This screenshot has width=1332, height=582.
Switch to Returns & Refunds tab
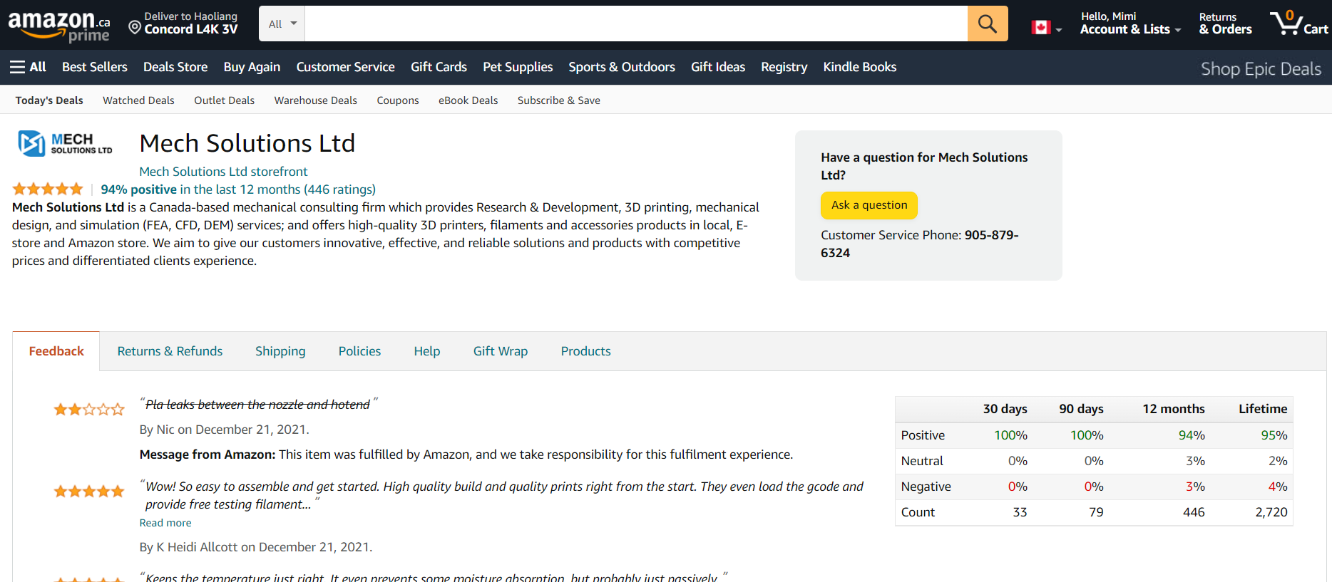(x=170, y=351)
